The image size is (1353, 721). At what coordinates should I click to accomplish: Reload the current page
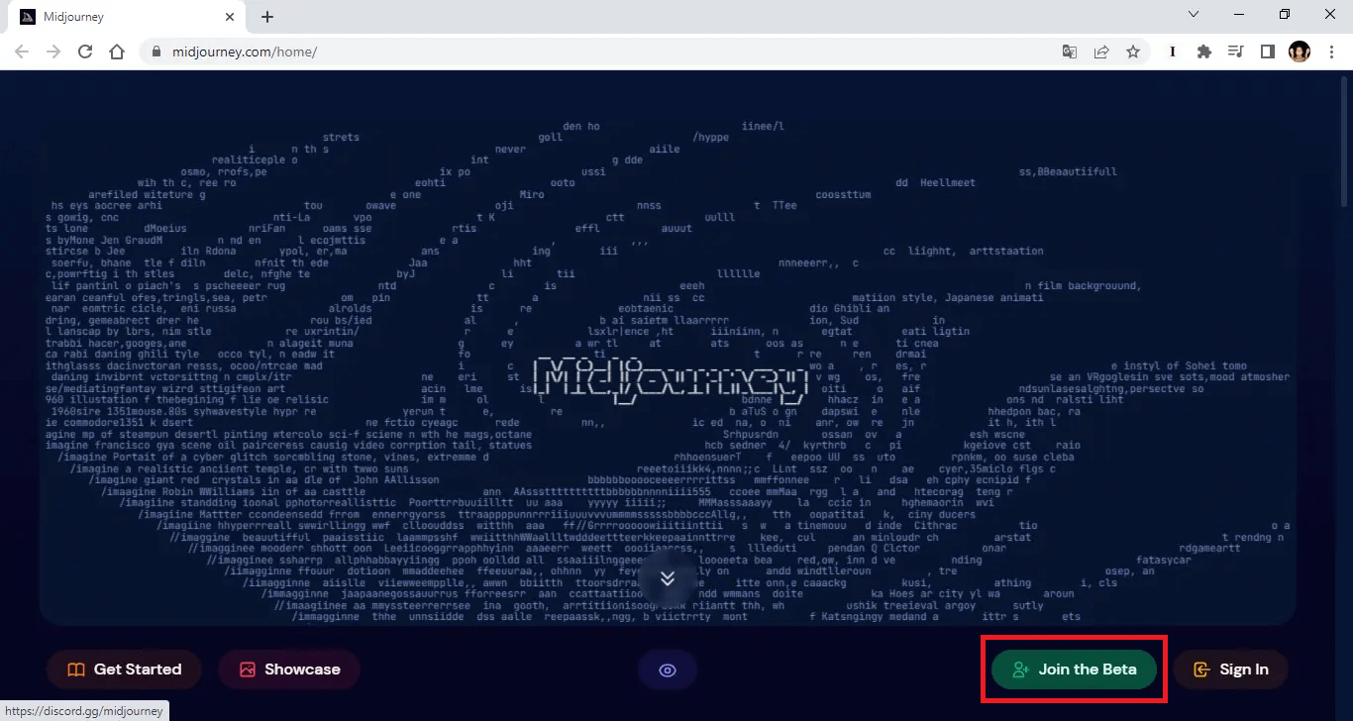(85, 51)
